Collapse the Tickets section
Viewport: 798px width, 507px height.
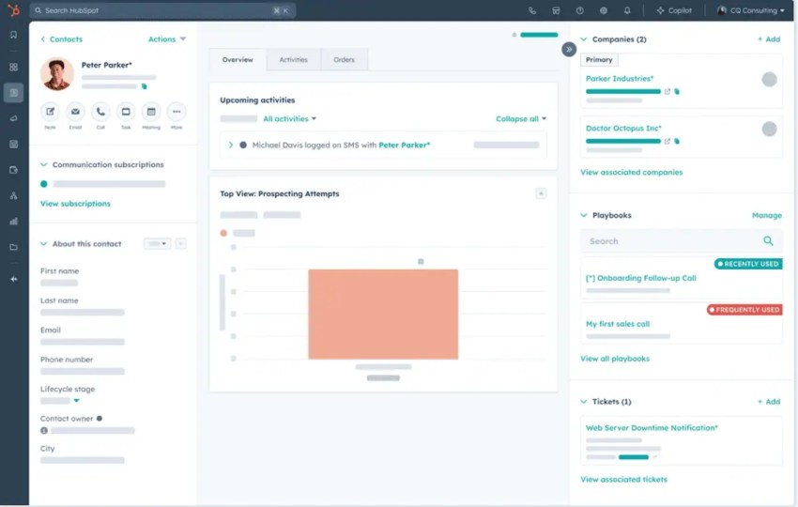584,402
